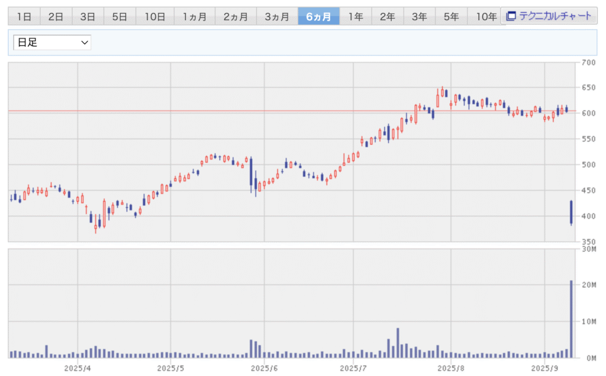Choose the 3日 period tab
606x376 pixels.
coord(88,17)
